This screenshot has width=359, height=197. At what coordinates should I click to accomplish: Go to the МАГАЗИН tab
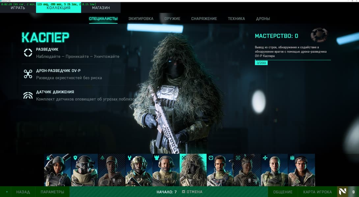(x=101, y=8)
